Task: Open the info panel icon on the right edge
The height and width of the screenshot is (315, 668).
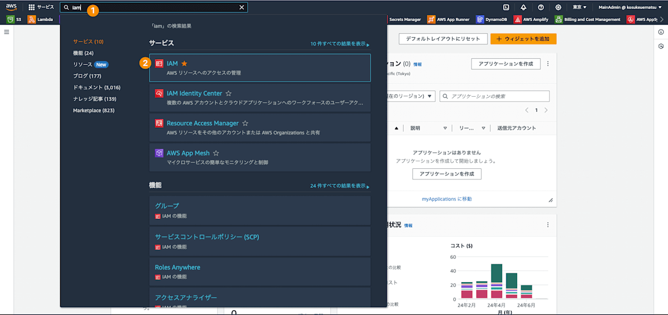Action: [661, 32]
